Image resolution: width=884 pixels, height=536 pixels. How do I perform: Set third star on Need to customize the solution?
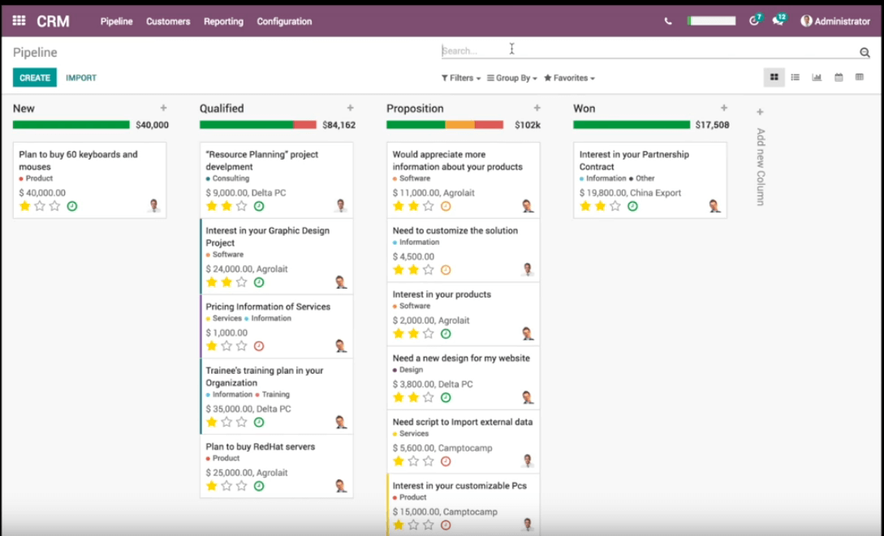click(429, 270)
